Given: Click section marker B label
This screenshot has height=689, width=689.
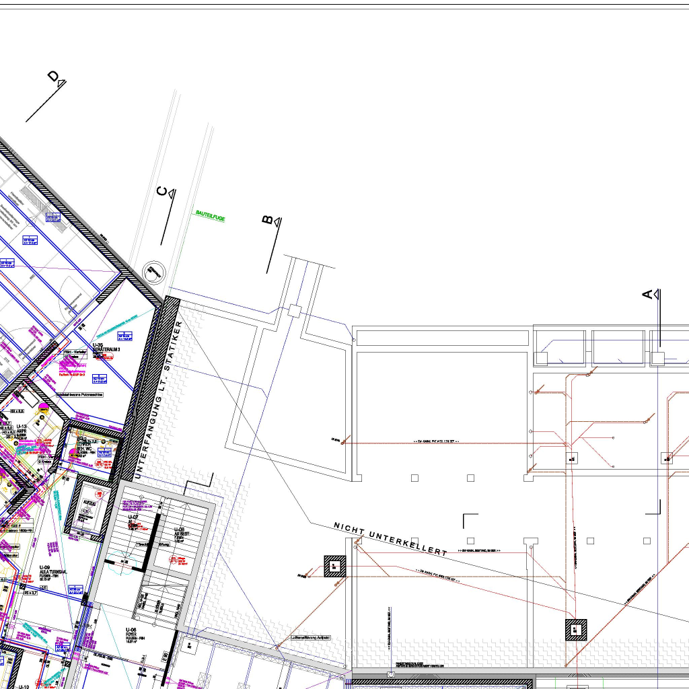Looking at the screenshot, I should [267, 221].
